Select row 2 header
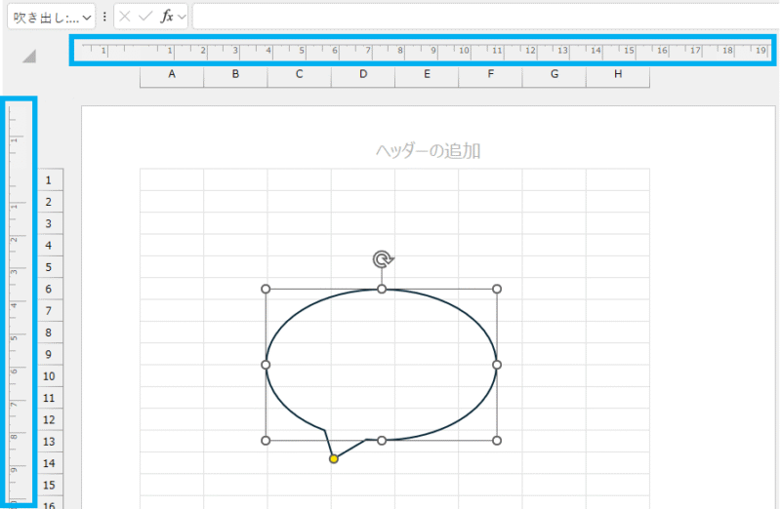This screenshot has width=781, height=509. [x=51, y=202]
